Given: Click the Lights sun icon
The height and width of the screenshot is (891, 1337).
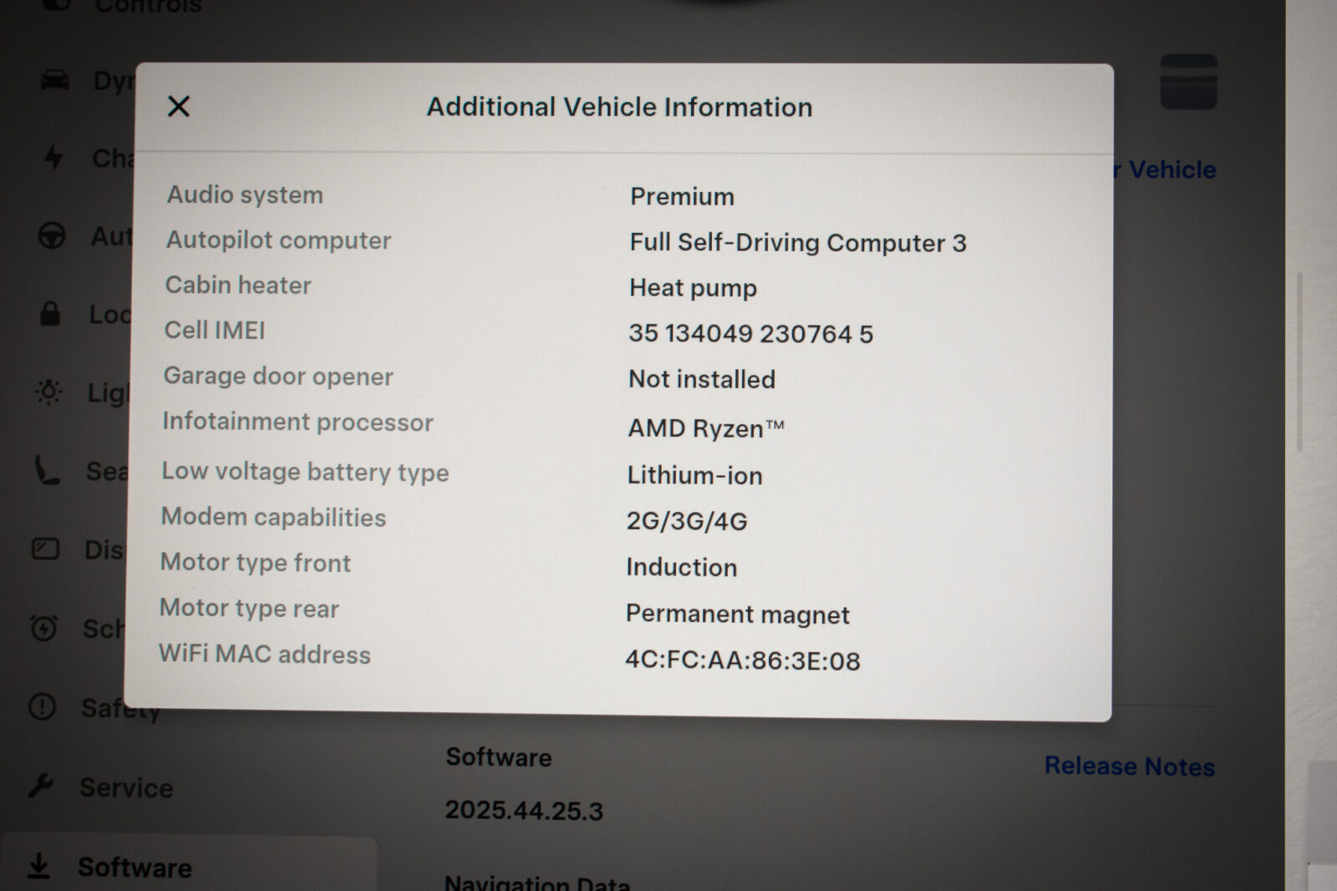Looking at the screenshot, I should pos(48,391).
